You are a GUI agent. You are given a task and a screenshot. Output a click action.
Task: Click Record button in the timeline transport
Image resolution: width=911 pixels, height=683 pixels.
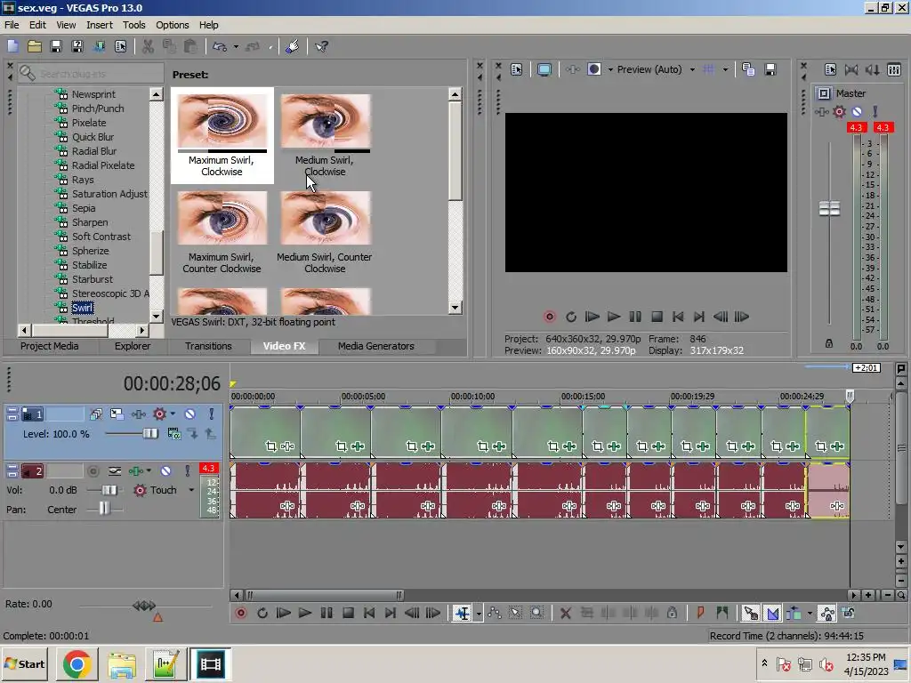[240, 613]
